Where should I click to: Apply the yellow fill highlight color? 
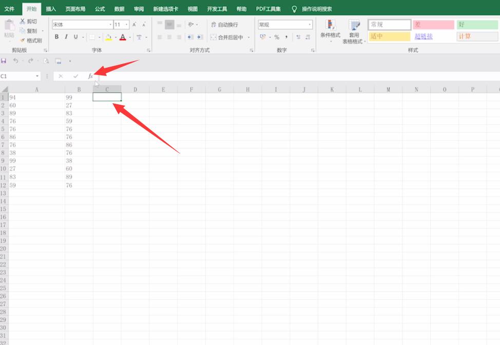[108, 37]
